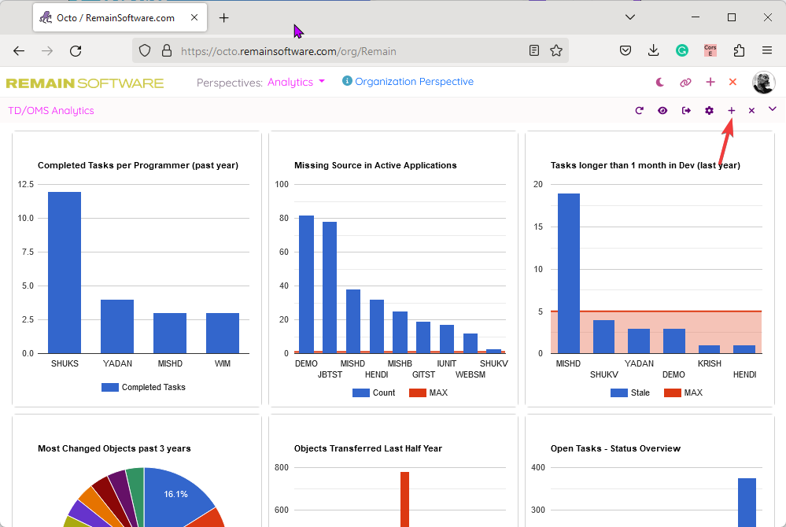Toggle the eye visibility icon

(x=662, y=111)
